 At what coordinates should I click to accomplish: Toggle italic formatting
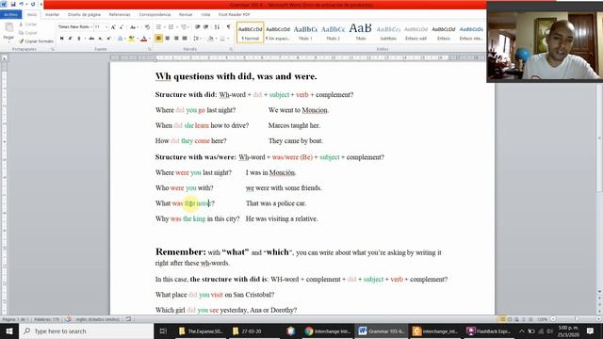coord(71,39)
